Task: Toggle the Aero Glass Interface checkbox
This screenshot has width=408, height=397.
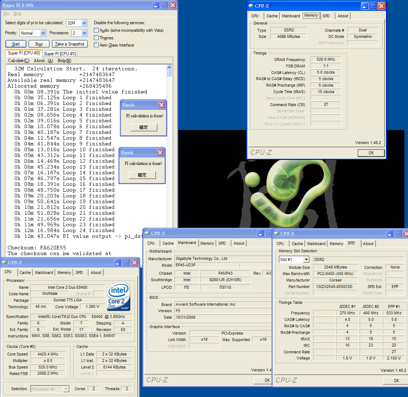Action: pos(96,45)
